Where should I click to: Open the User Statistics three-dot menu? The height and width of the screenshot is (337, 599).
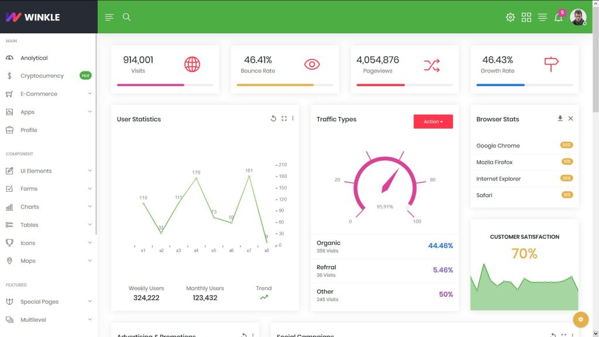[x=292, y=118]
